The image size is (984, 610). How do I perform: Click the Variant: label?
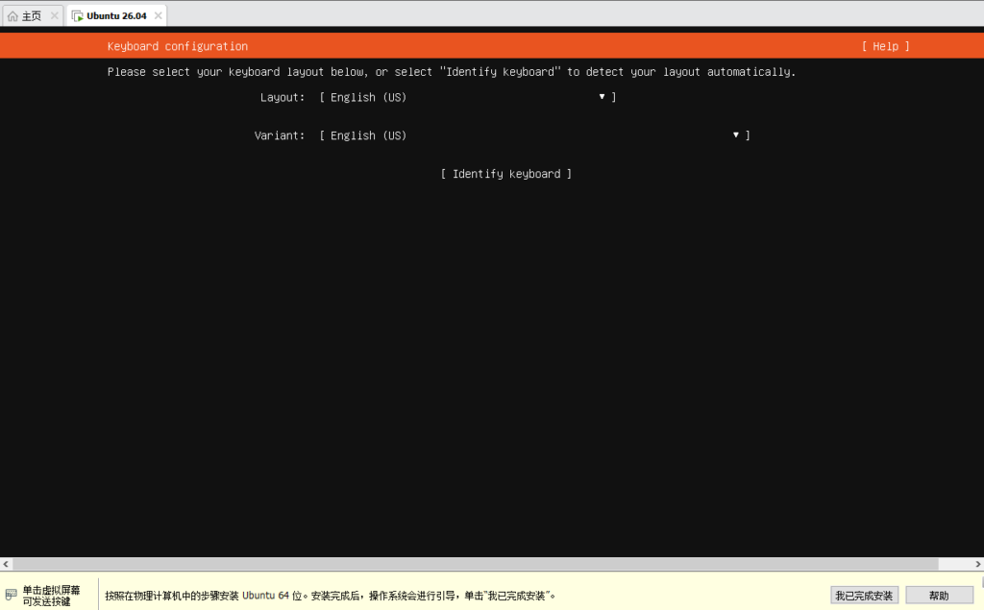[x=280, y=135]
